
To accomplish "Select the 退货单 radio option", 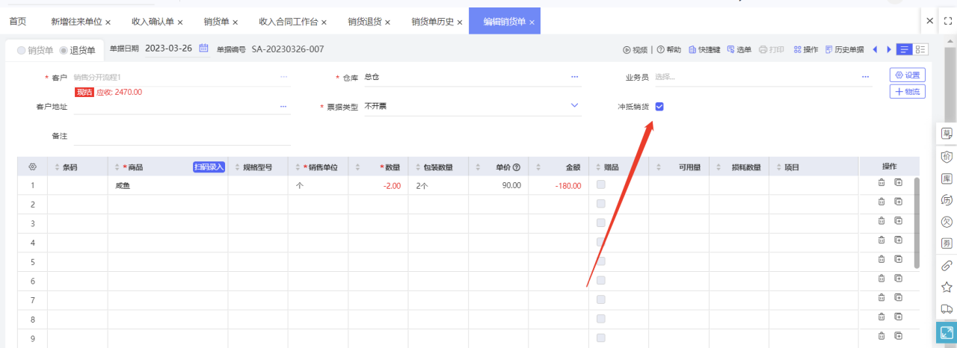I will click(77, 51).
